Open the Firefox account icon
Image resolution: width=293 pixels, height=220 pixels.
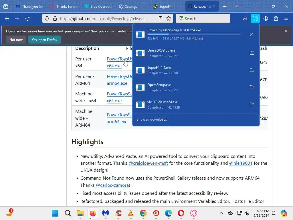[266, 19]
